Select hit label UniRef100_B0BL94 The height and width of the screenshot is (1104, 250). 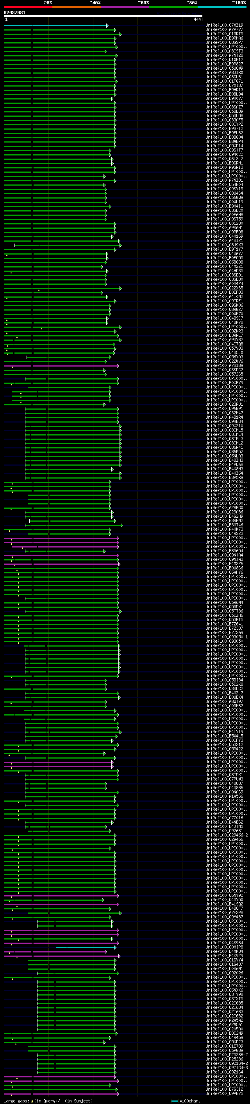(x=224, y=94)
